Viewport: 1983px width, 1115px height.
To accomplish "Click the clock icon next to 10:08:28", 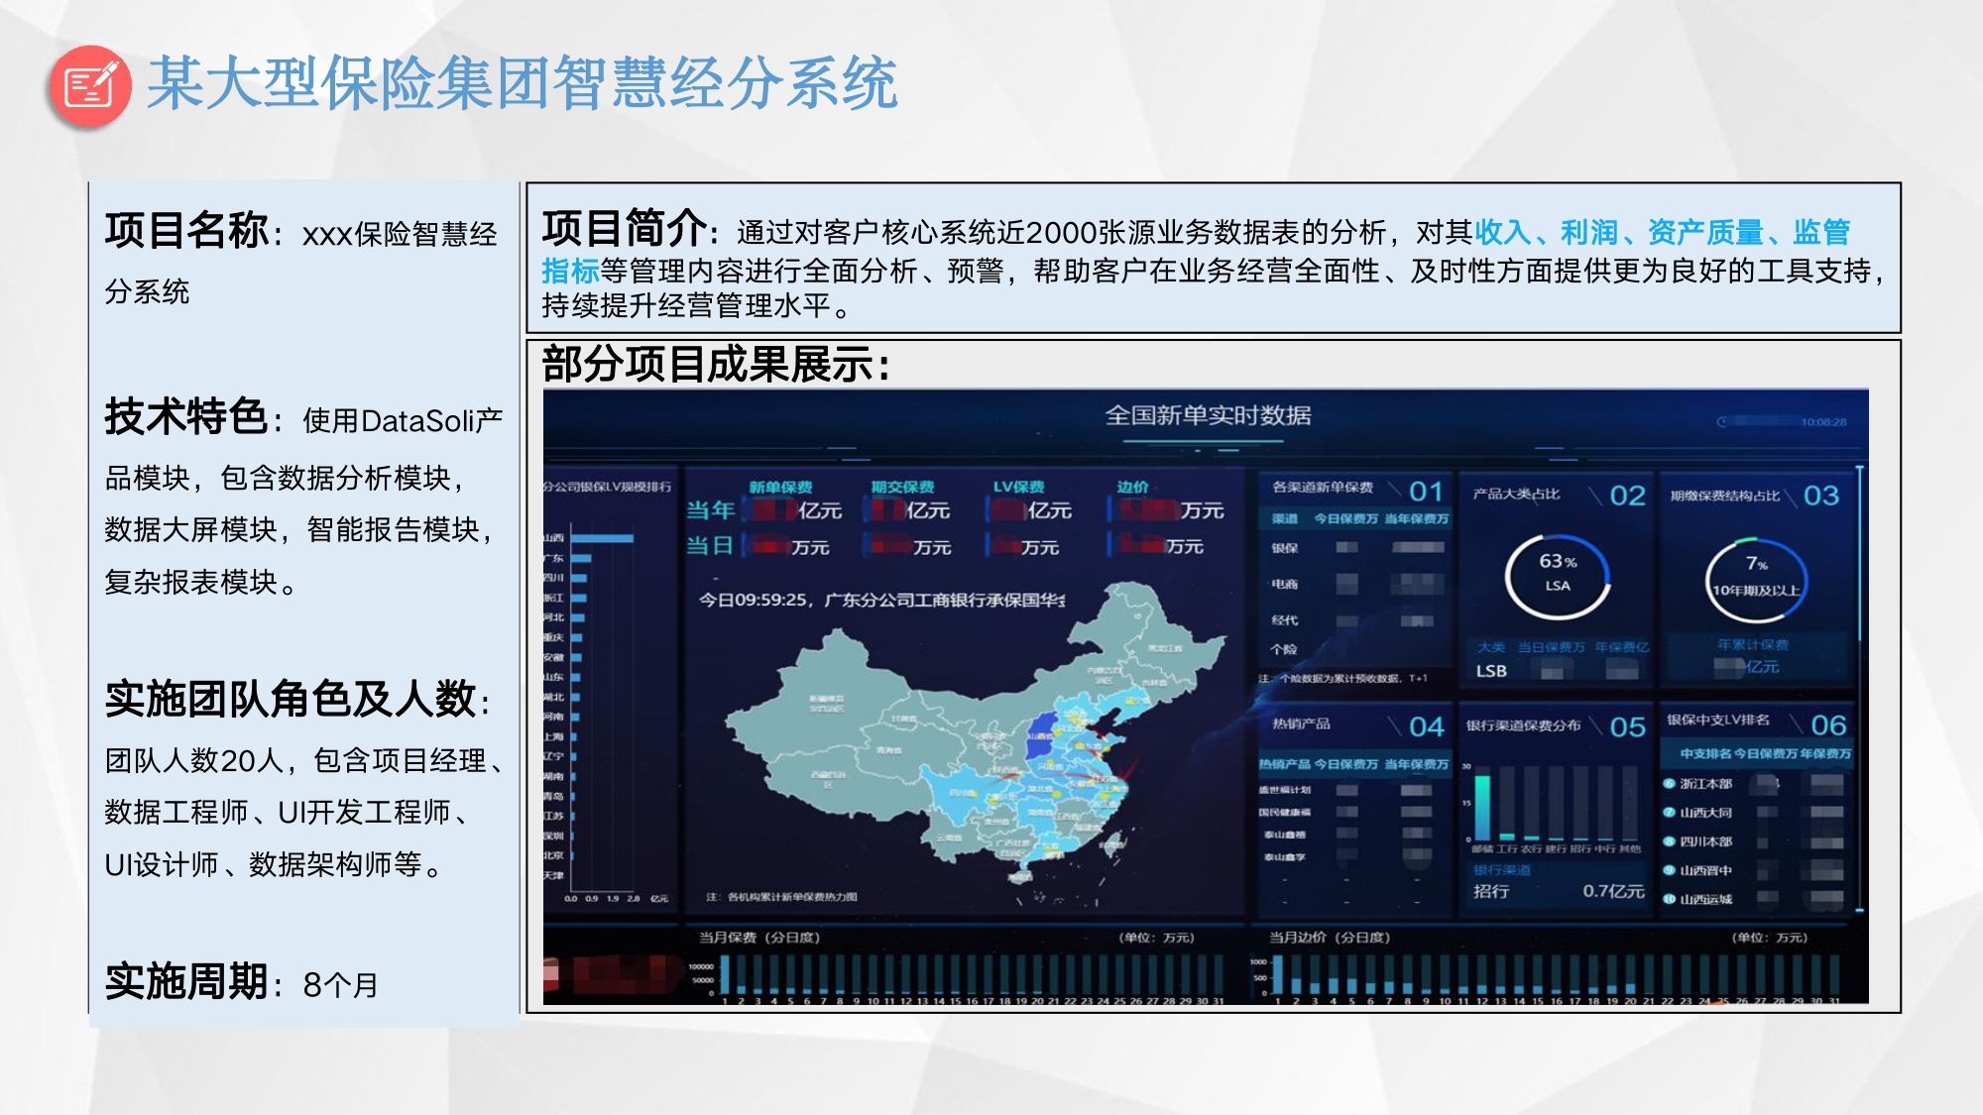I will click(x=1722, y=422).
